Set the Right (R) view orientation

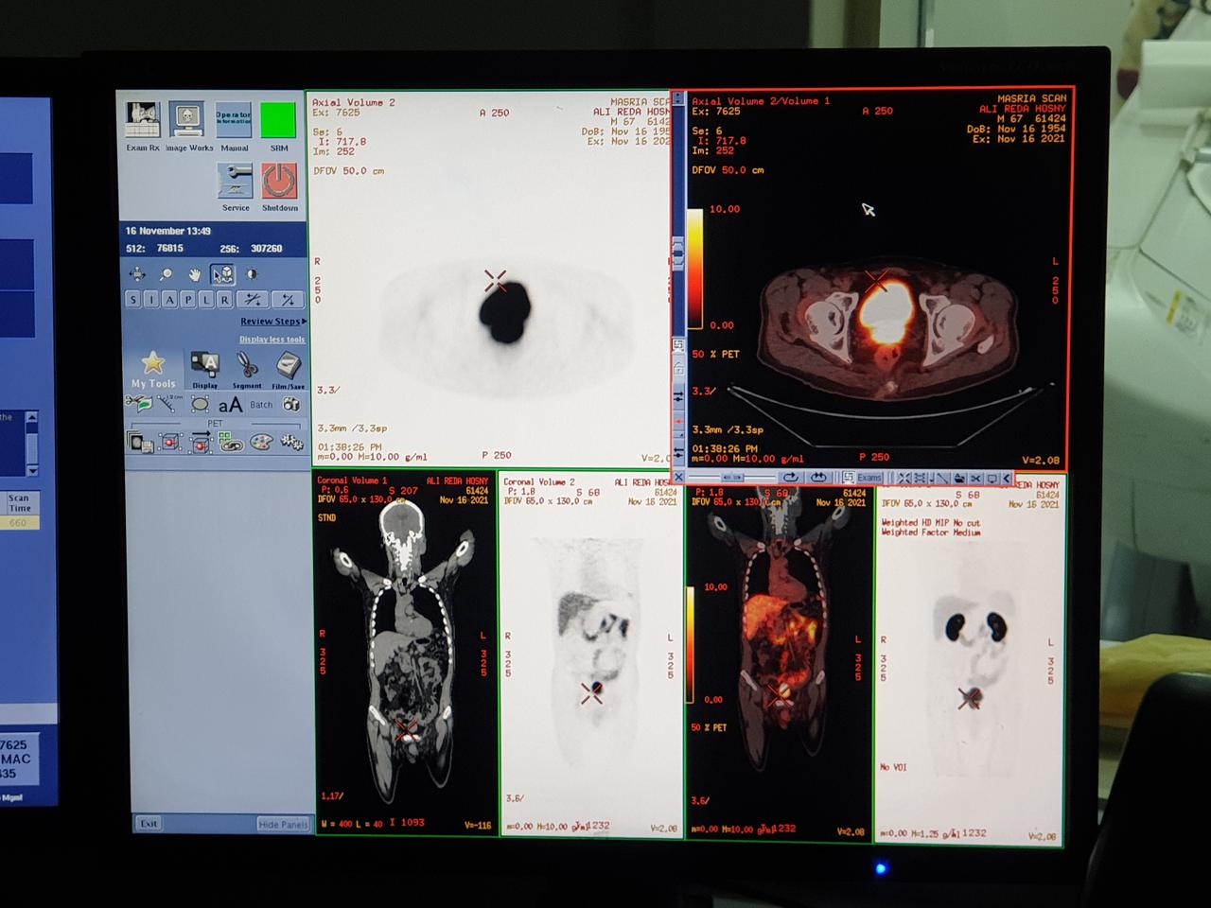coord(224,300)
